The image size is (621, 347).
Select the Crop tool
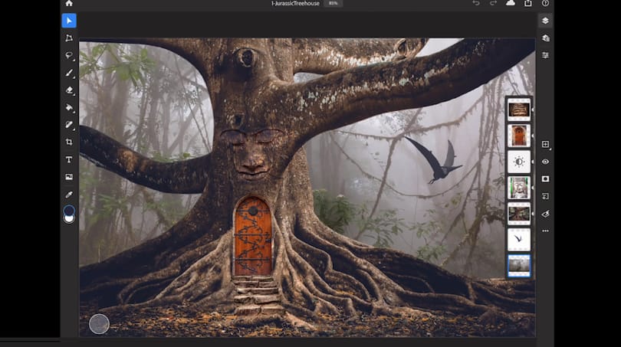tap(69, 142)
